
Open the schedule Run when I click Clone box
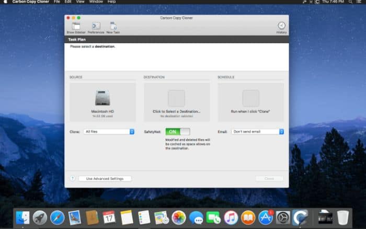[x=250, y=102]
